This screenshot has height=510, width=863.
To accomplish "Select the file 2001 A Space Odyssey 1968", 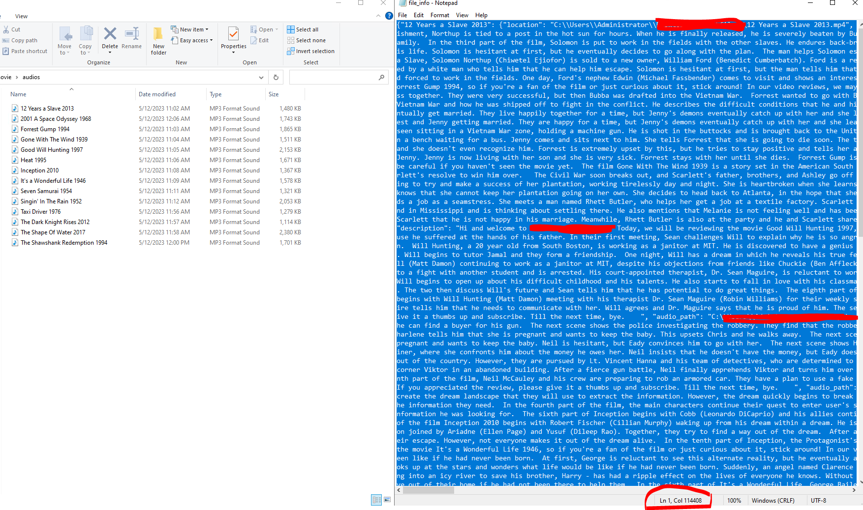I will click(56, 119).
